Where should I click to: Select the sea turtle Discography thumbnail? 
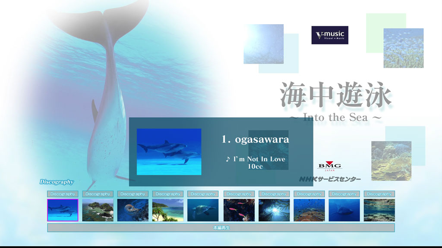pos(203,211)
